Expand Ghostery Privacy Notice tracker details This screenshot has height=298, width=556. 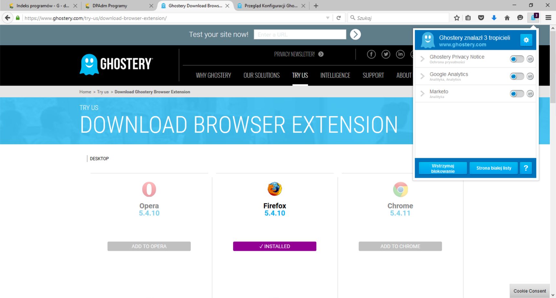pos(422,59)
